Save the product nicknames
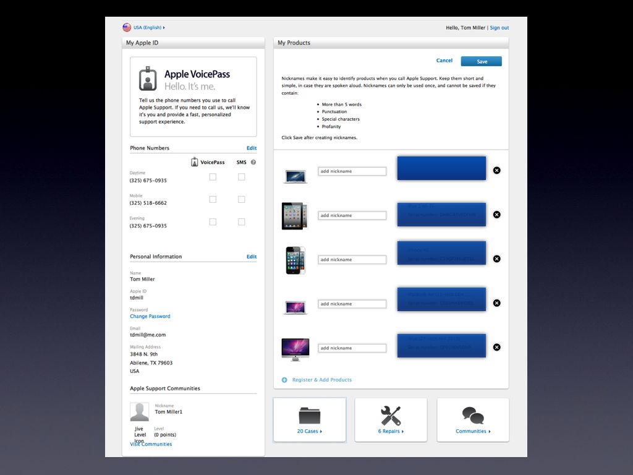633x475 pixels. (x=481, y=61)
